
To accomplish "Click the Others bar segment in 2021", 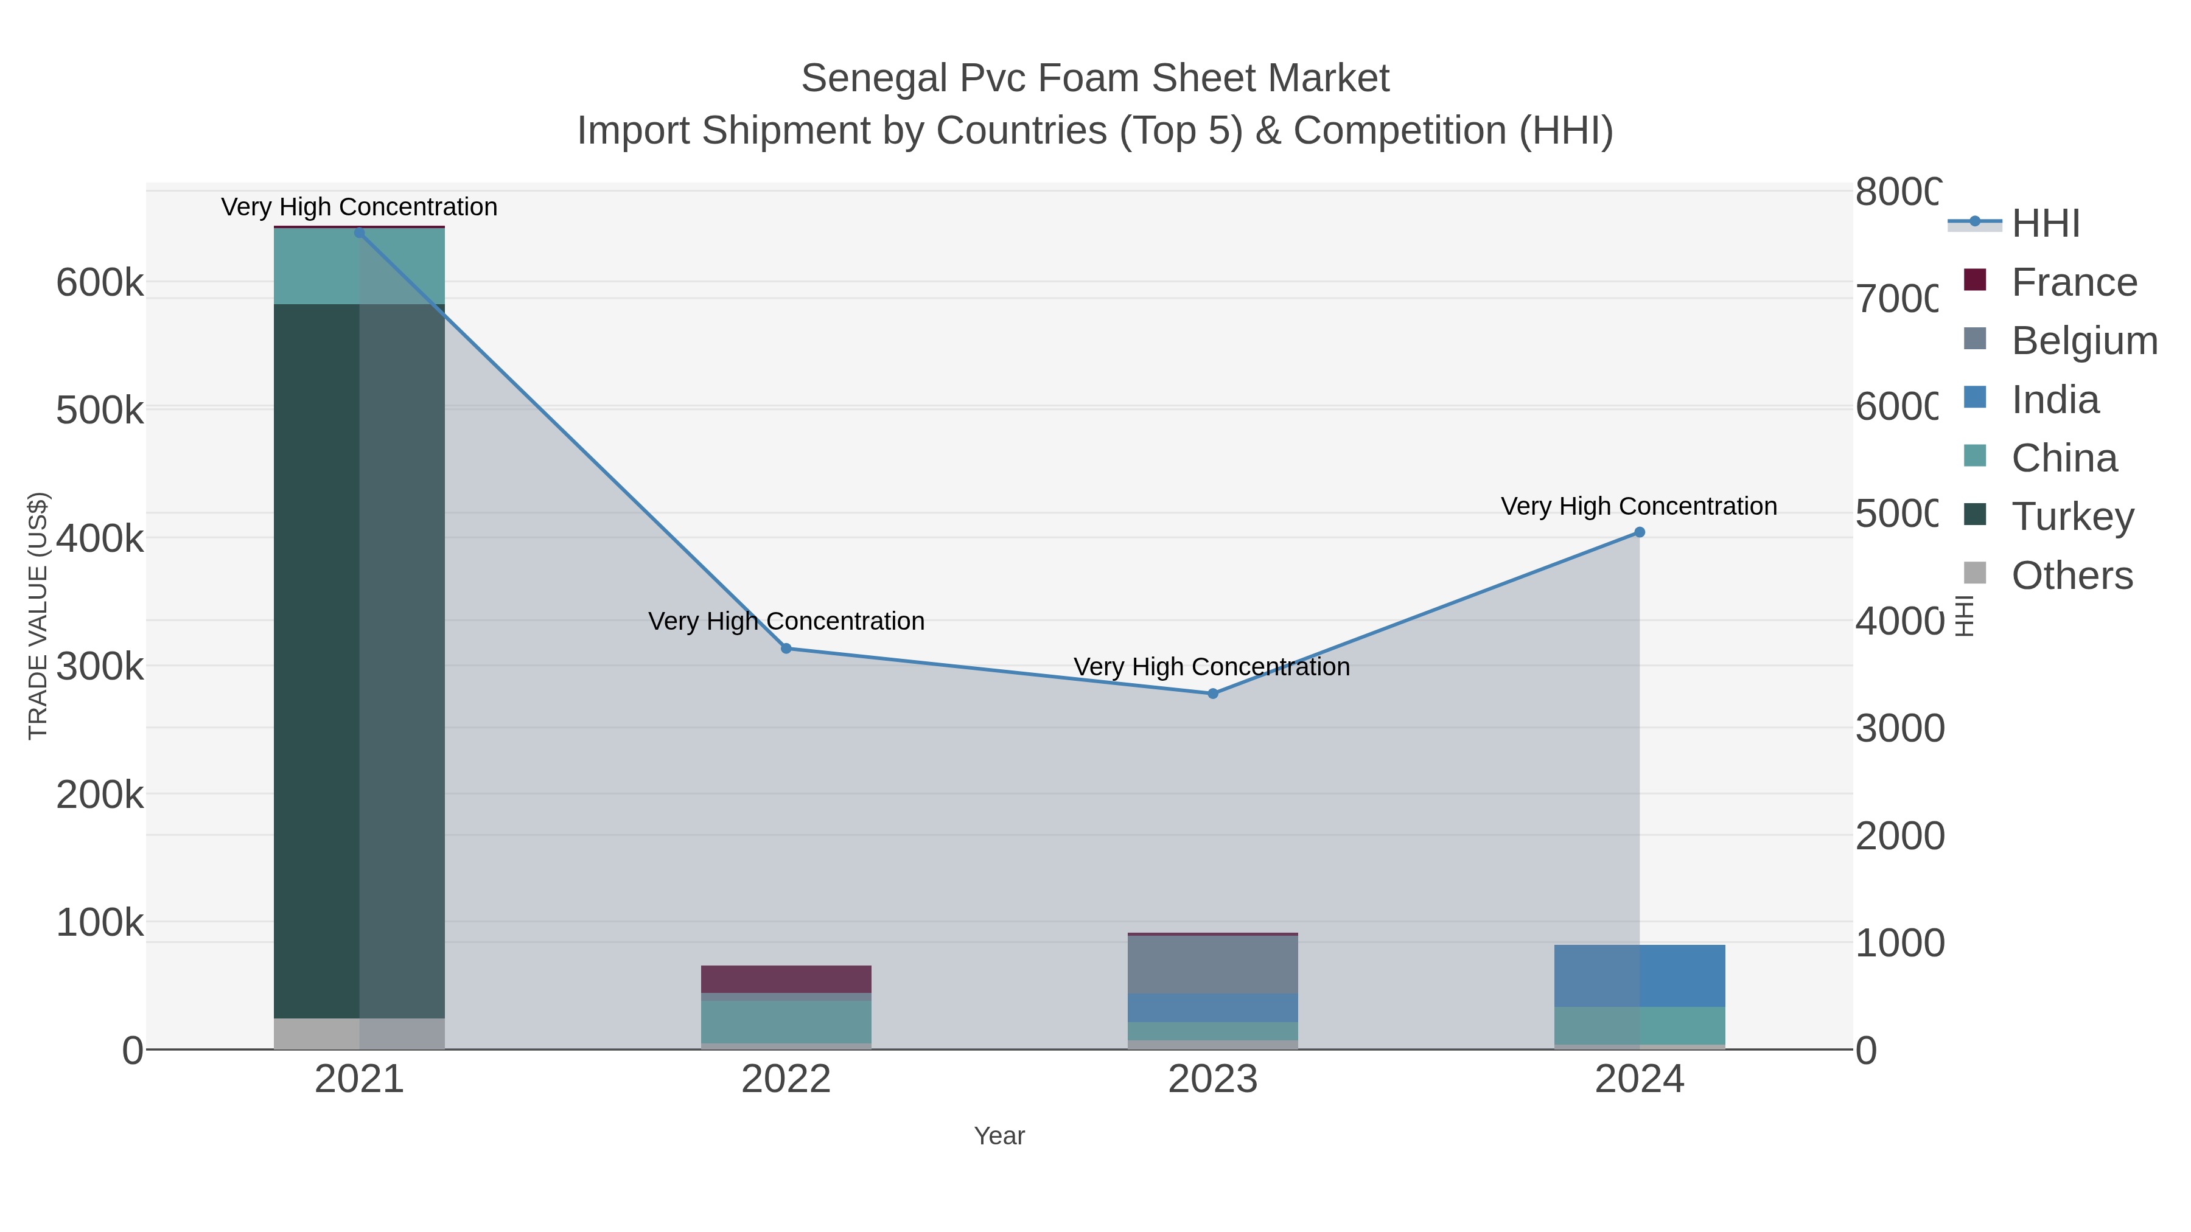I will point(359,1033).
